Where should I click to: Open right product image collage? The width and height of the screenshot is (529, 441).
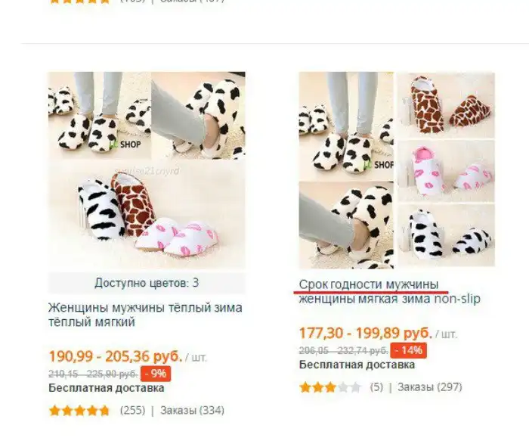(397, 170)
